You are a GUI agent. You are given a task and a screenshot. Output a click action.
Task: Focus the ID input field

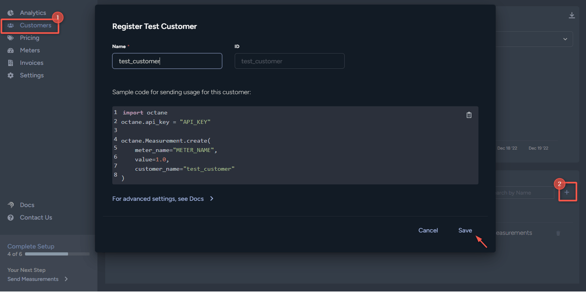pos(289,61)
